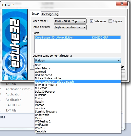131x136 pixels.
Task: Collapse the Platoon directory dropdown arrow
Action: (x=119, y=60)
